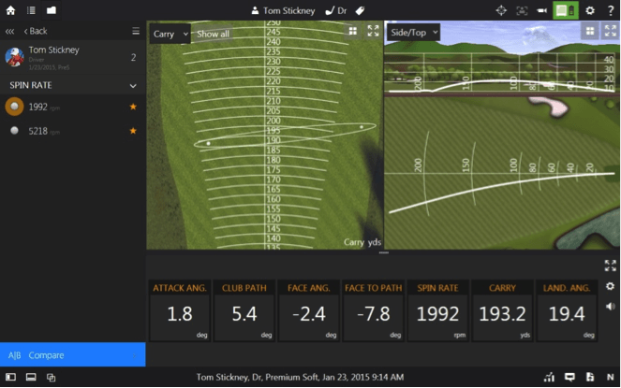
Task: Click the targeting crosshair icon
Action: pos(501,10)
